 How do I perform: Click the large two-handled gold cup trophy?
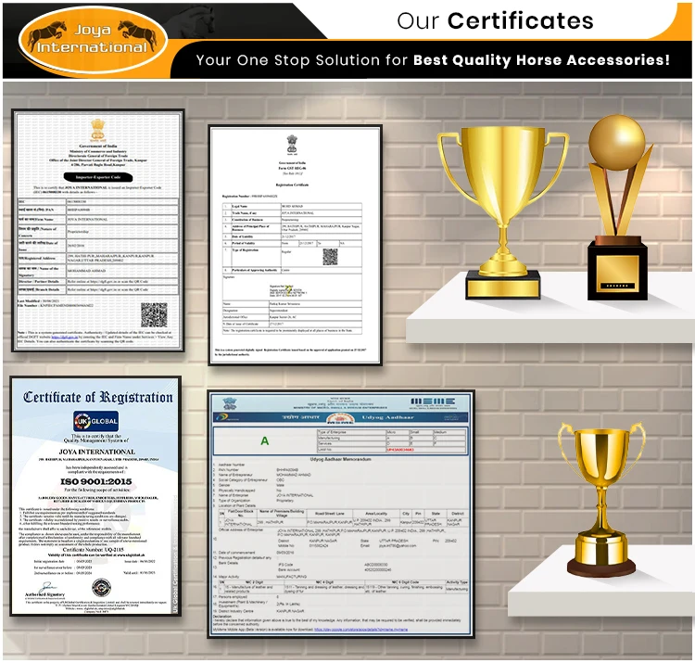coord(502,213)
